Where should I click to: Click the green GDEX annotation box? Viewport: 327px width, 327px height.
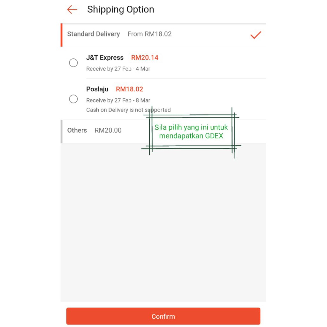(x=191, y=132)
